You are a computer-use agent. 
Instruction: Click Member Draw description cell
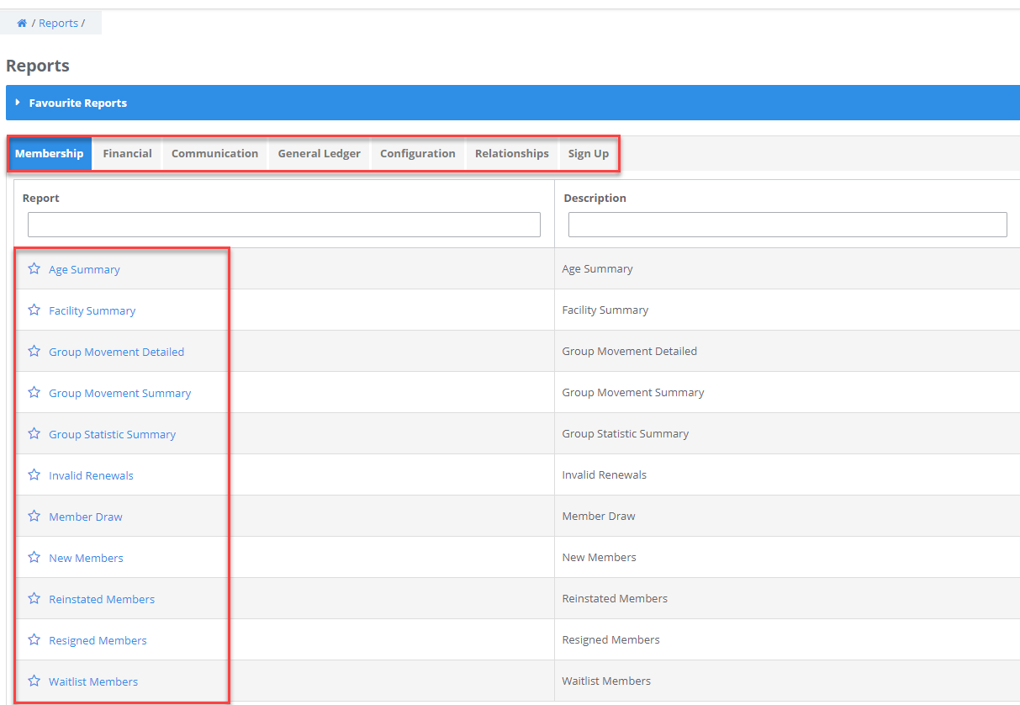tap(787, 517)
